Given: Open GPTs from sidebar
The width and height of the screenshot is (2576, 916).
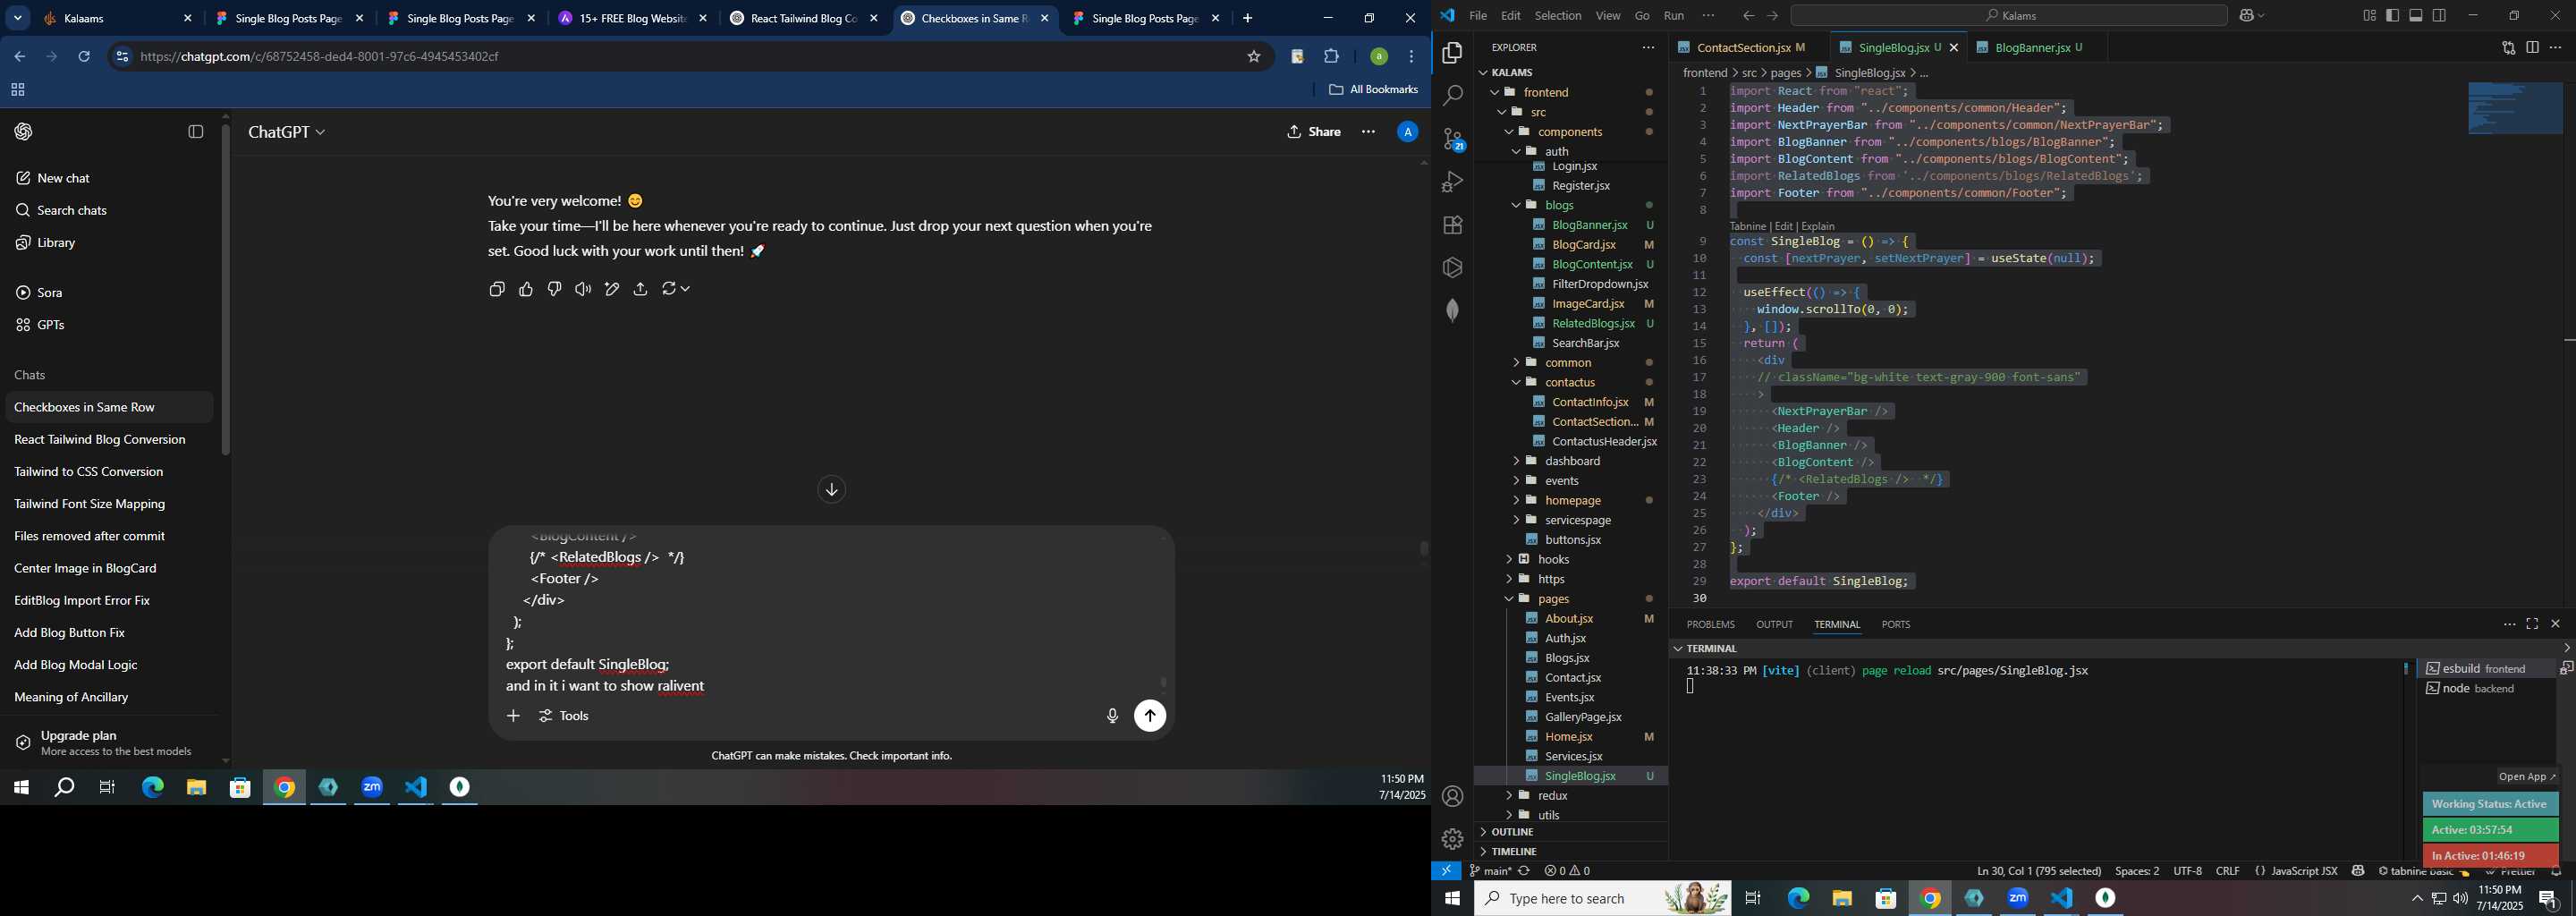Looking at the screenshot, I should tap(40, 324).
